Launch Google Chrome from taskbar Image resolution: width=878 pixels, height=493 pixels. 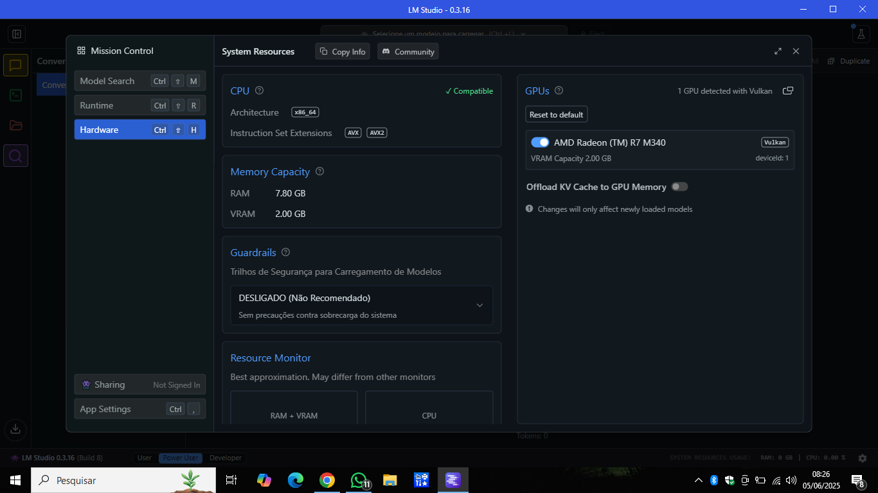pyautogui.click(x=327, y=480)
